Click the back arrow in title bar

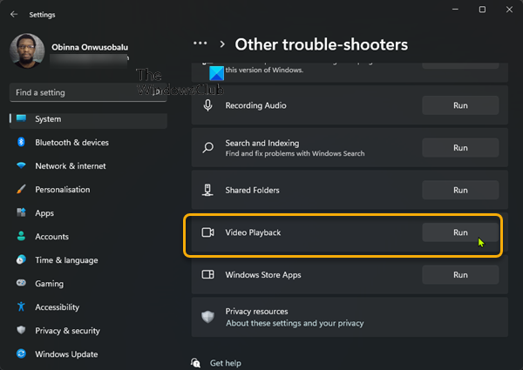14,14
